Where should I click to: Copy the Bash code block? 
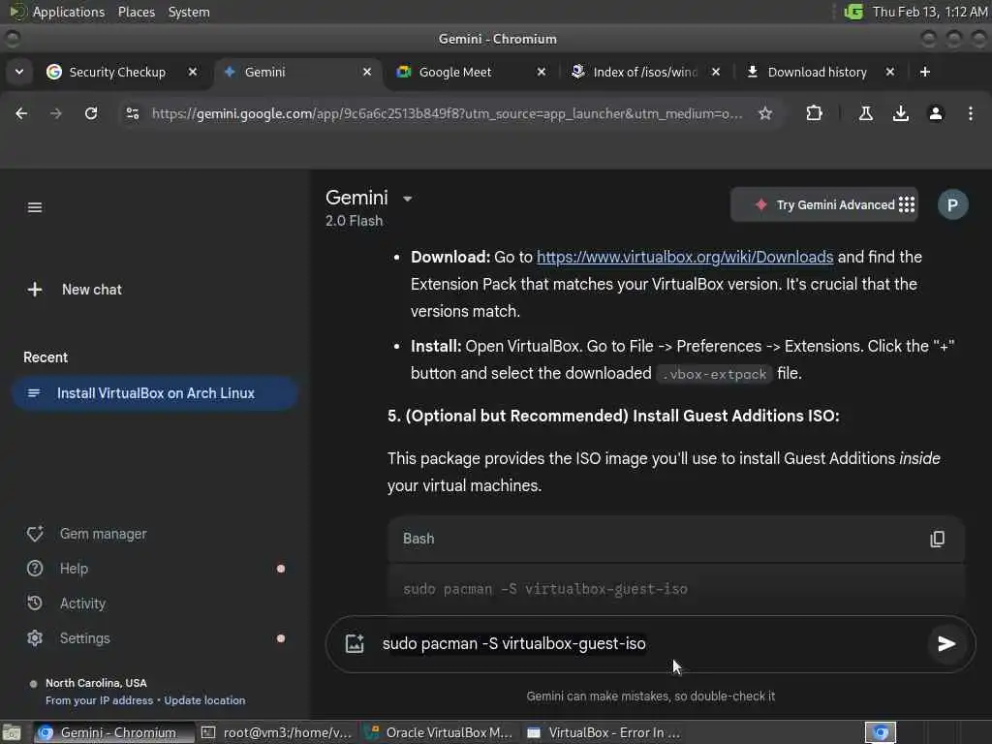(x=938, y=539)
